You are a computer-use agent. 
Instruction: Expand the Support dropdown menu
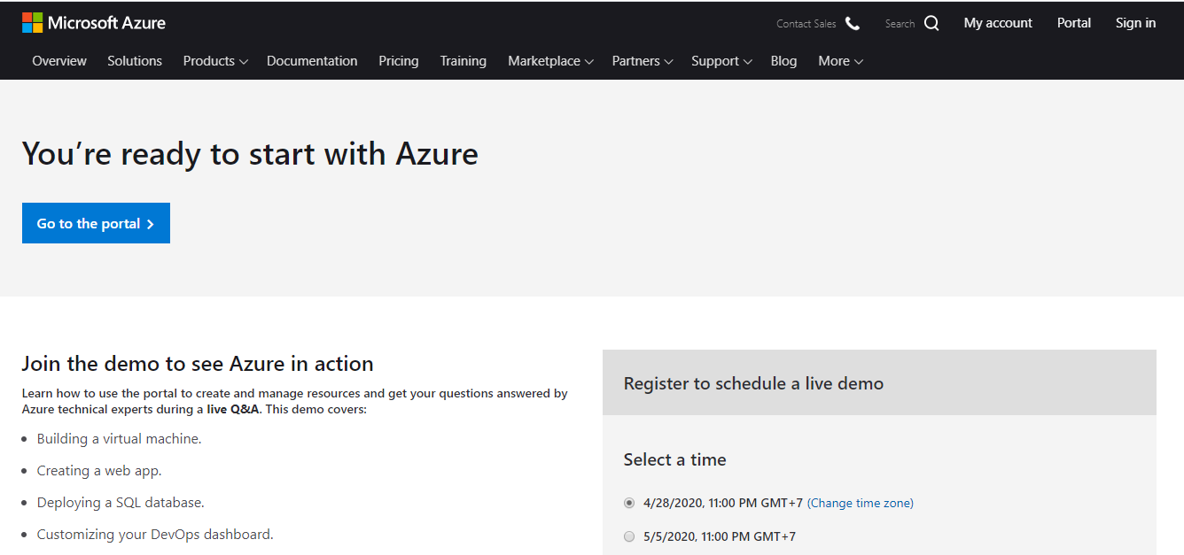click(x=721, y=61)
